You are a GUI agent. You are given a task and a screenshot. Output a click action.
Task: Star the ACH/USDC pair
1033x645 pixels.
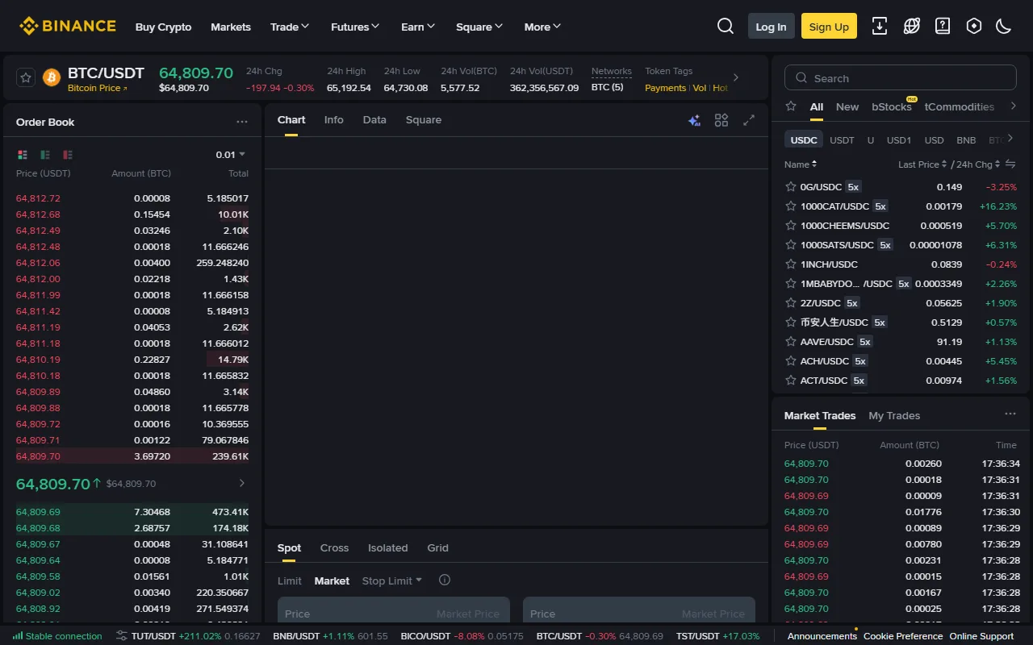791,360
